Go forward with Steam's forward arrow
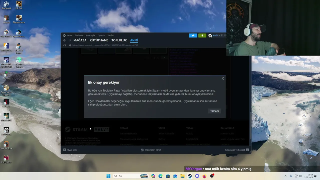 click(70, 40)
